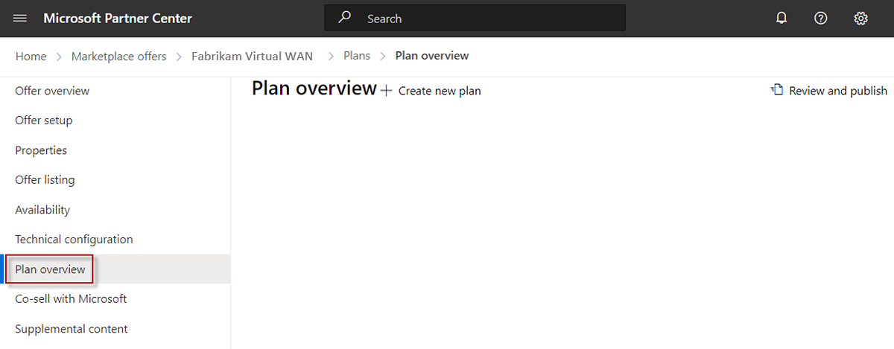
Task: Focus the Search input field
Action: point(475,19)
